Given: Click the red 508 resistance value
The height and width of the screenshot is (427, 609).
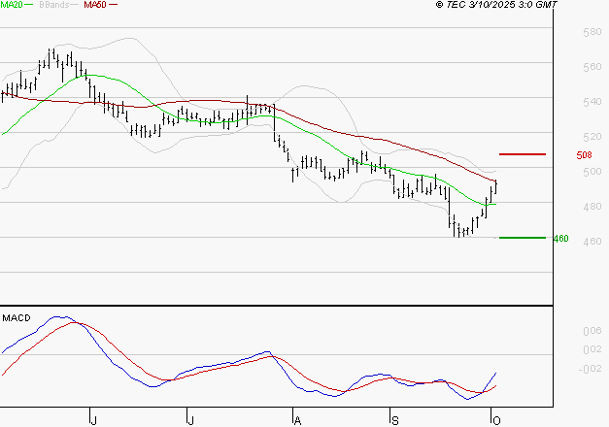Looking at the screenshot, I should click(584, 155).
